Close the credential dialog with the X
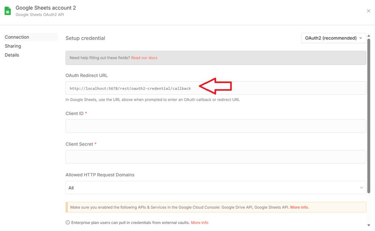375x231 pixels. (x=368, y=11)
